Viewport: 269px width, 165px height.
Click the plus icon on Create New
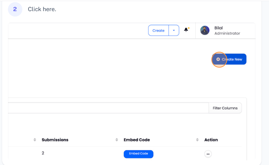pos(218,59)
